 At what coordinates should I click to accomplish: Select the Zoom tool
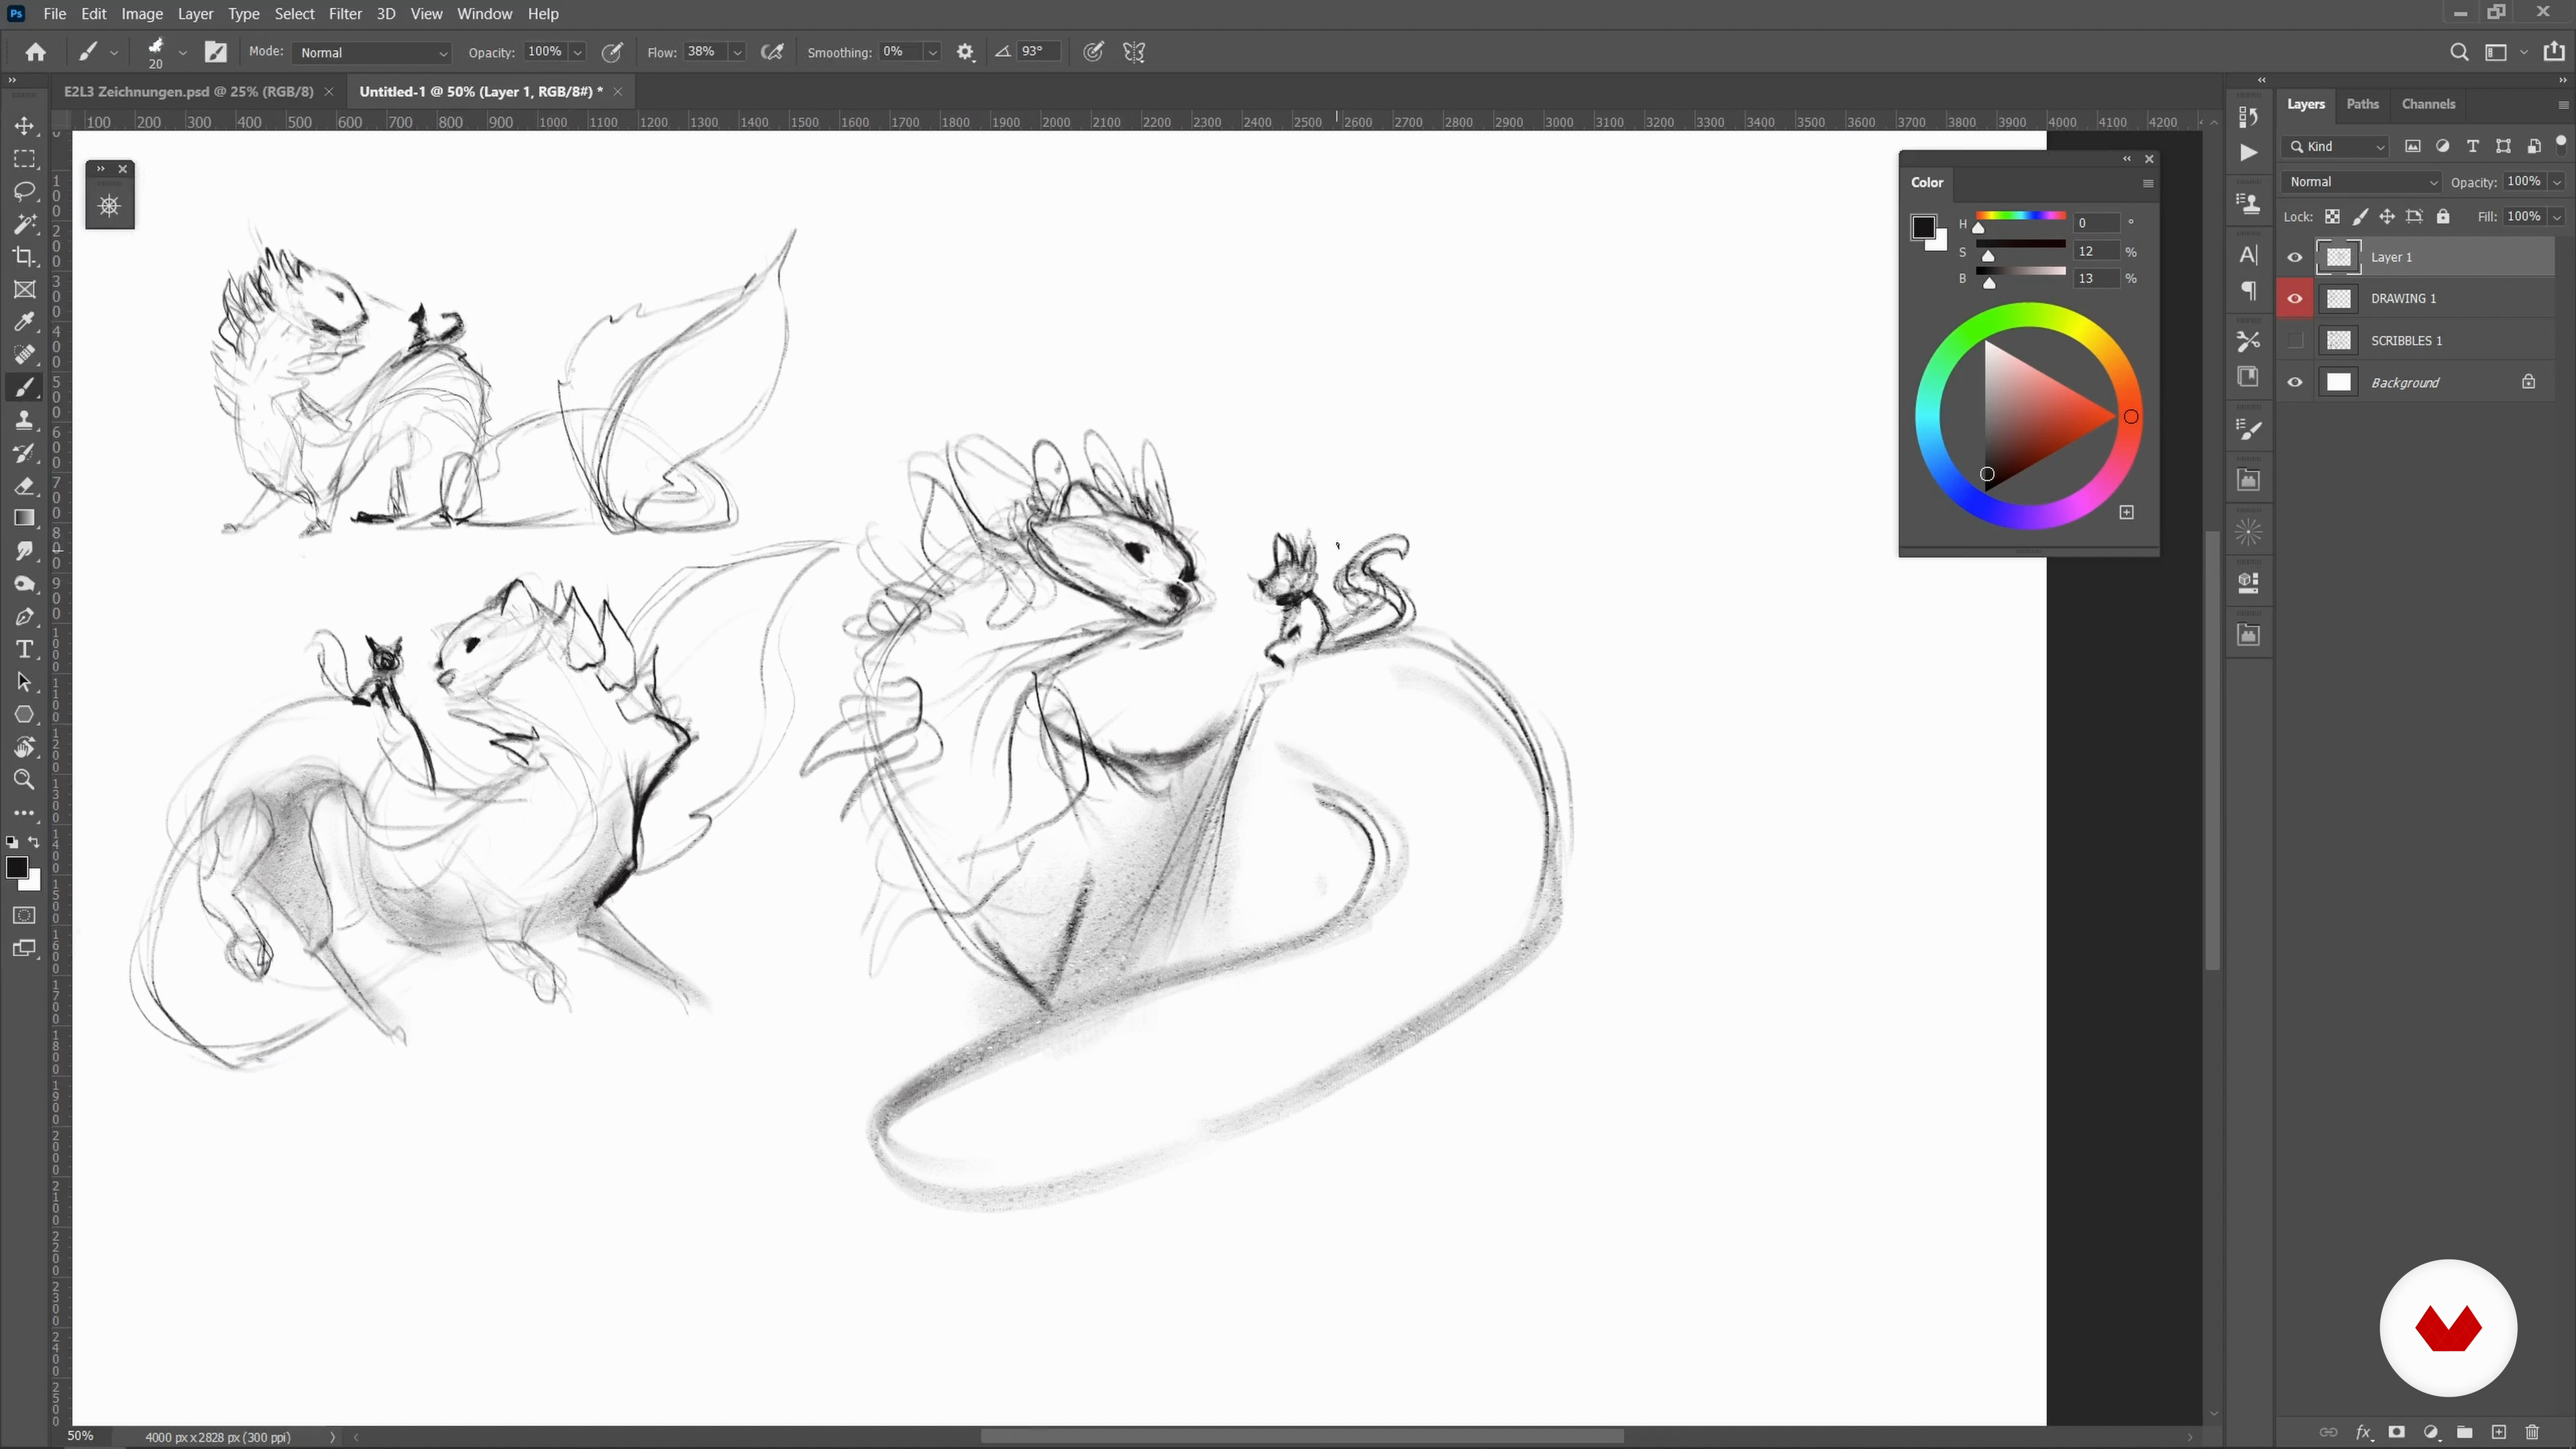(25, 780)
